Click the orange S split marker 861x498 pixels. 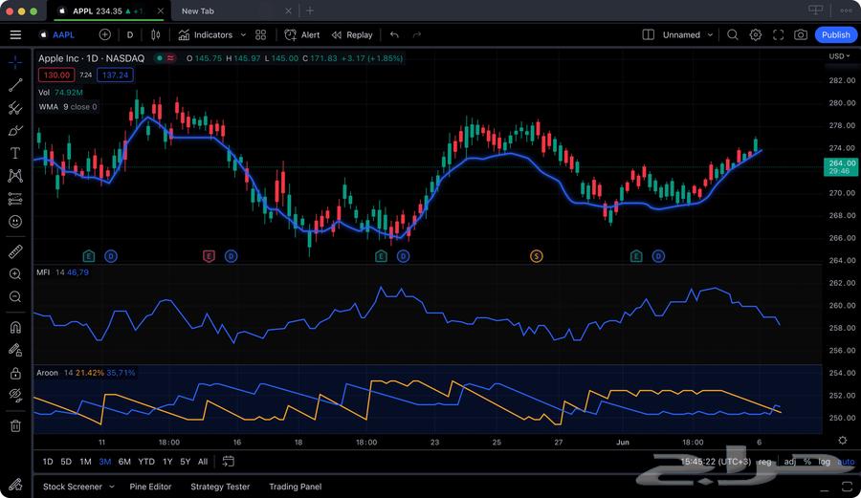pos(537,256)
